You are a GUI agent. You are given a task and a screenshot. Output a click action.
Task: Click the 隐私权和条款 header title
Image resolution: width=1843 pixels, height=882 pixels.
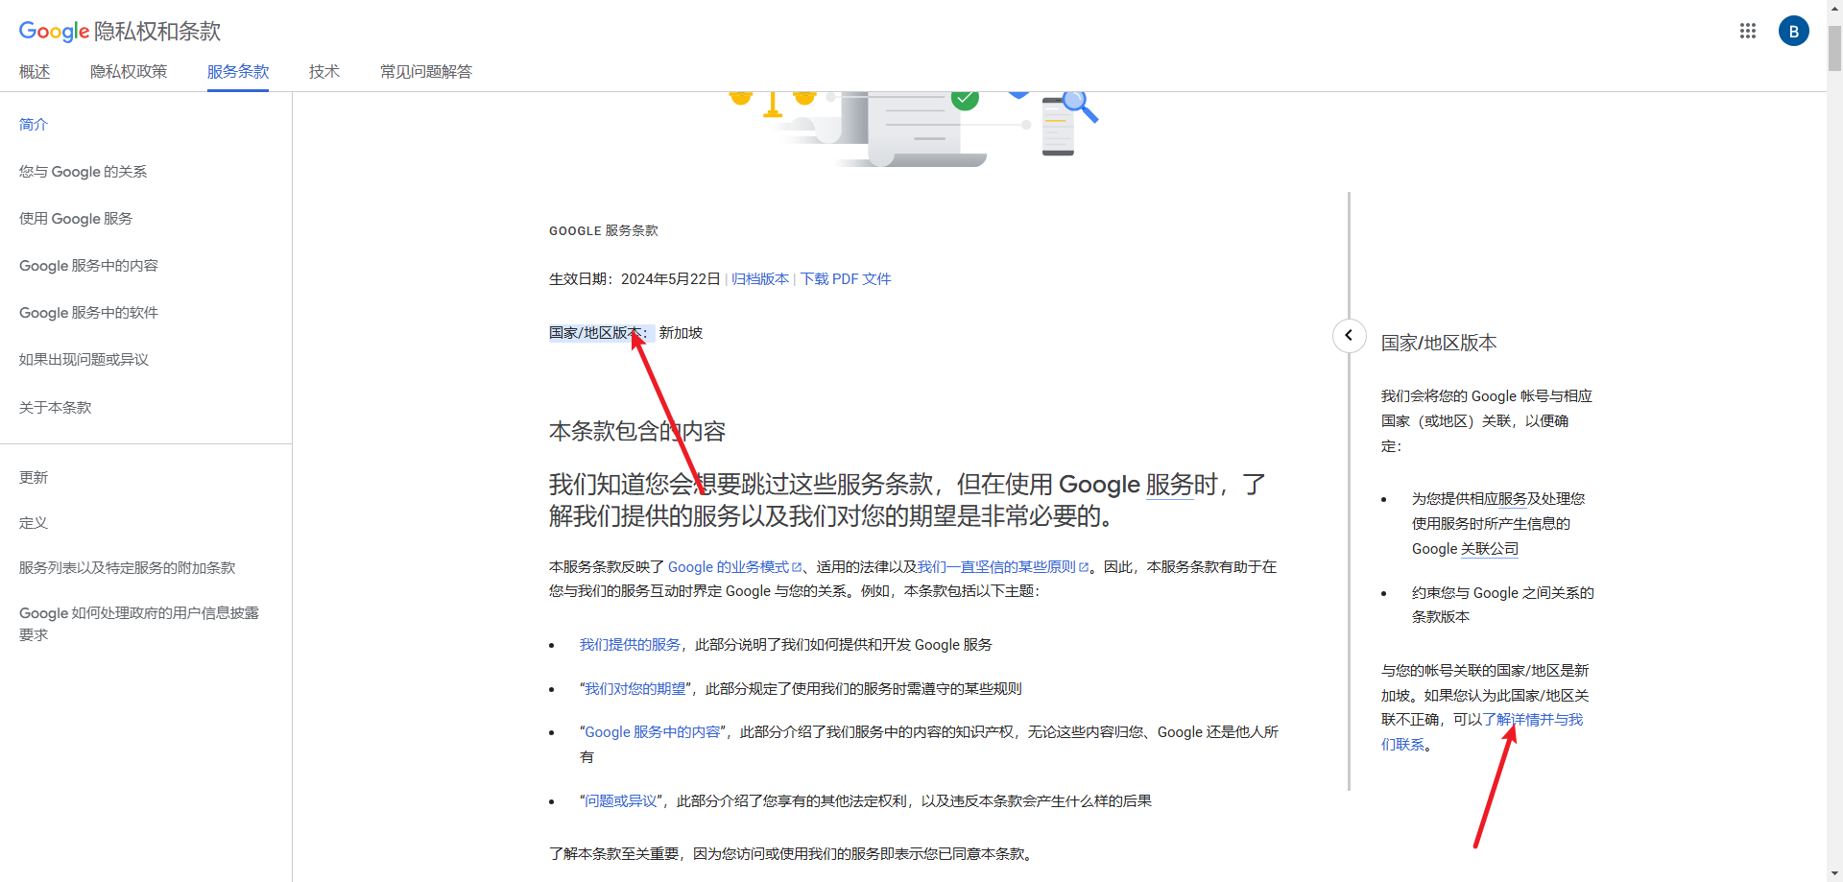pyautogui.click(x=157, y=32)
